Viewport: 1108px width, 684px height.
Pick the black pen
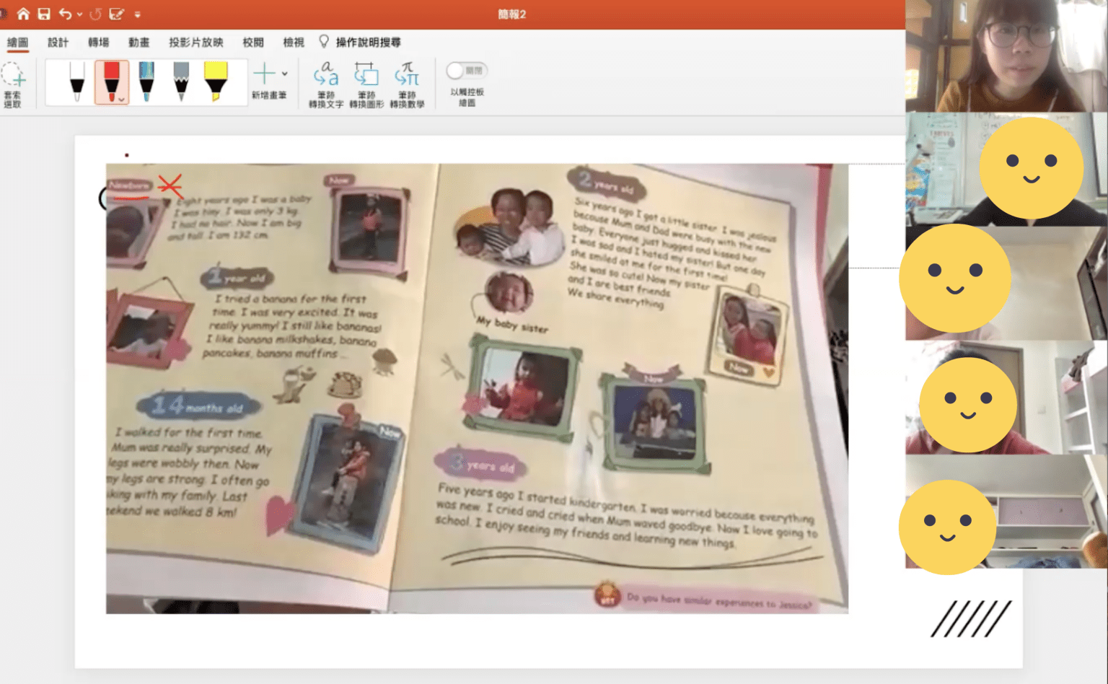pos(76,81)
